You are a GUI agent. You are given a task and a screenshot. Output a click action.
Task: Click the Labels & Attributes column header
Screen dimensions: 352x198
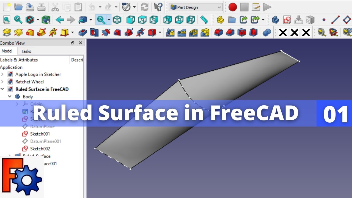pos(19,60)
